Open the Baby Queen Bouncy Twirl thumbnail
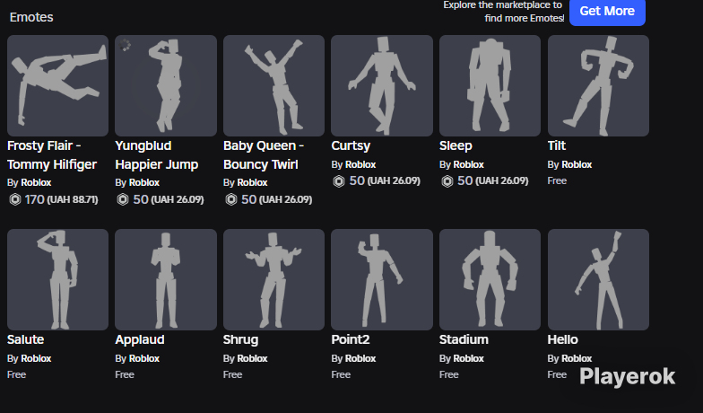 pyautogui.click(x=274, y=86)
